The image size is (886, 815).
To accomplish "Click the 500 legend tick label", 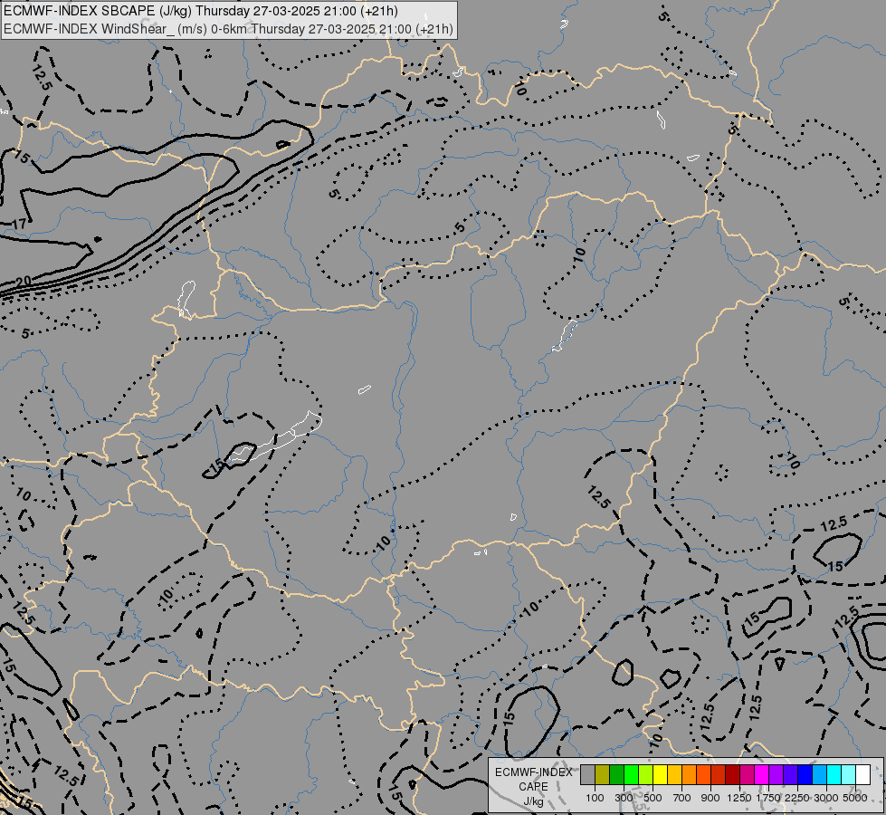I will click(x=653, y=798).
